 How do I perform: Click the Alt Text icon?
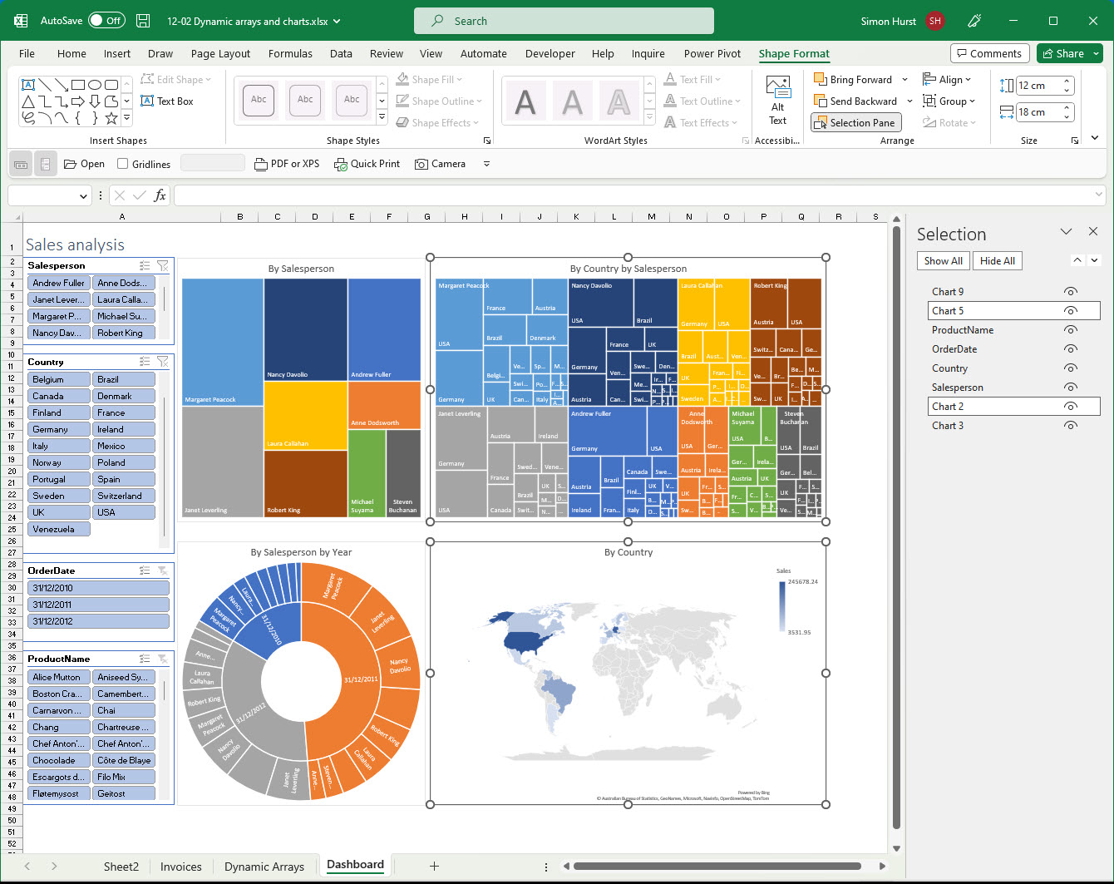[777, 90]
